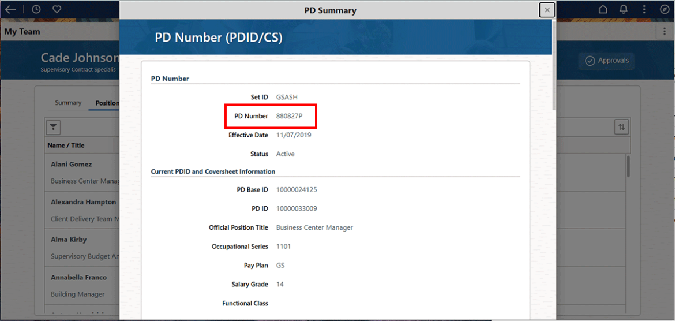Open the notifications bell icon
Image resolution: width=675 pixels, height=321 pixels.
tap(624, 9)
